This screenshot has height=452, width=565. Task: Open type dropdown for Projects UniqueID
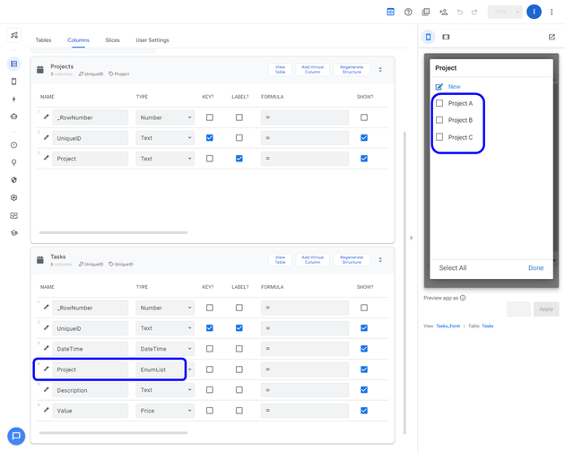165,138
